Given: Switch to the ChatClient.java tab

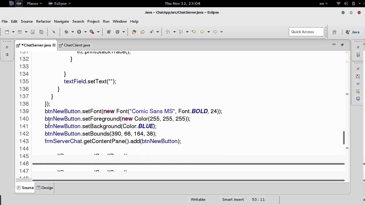Looking at the screenshot, I should (77, 45).
